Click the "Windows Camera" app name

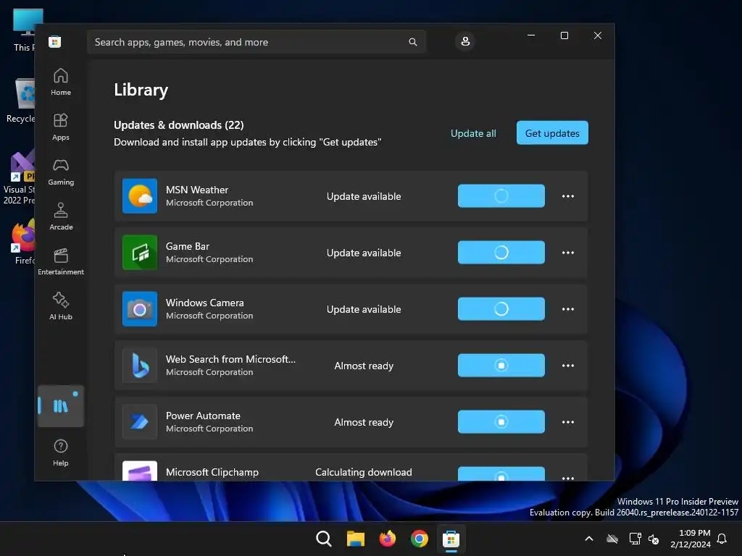(205, 303)
